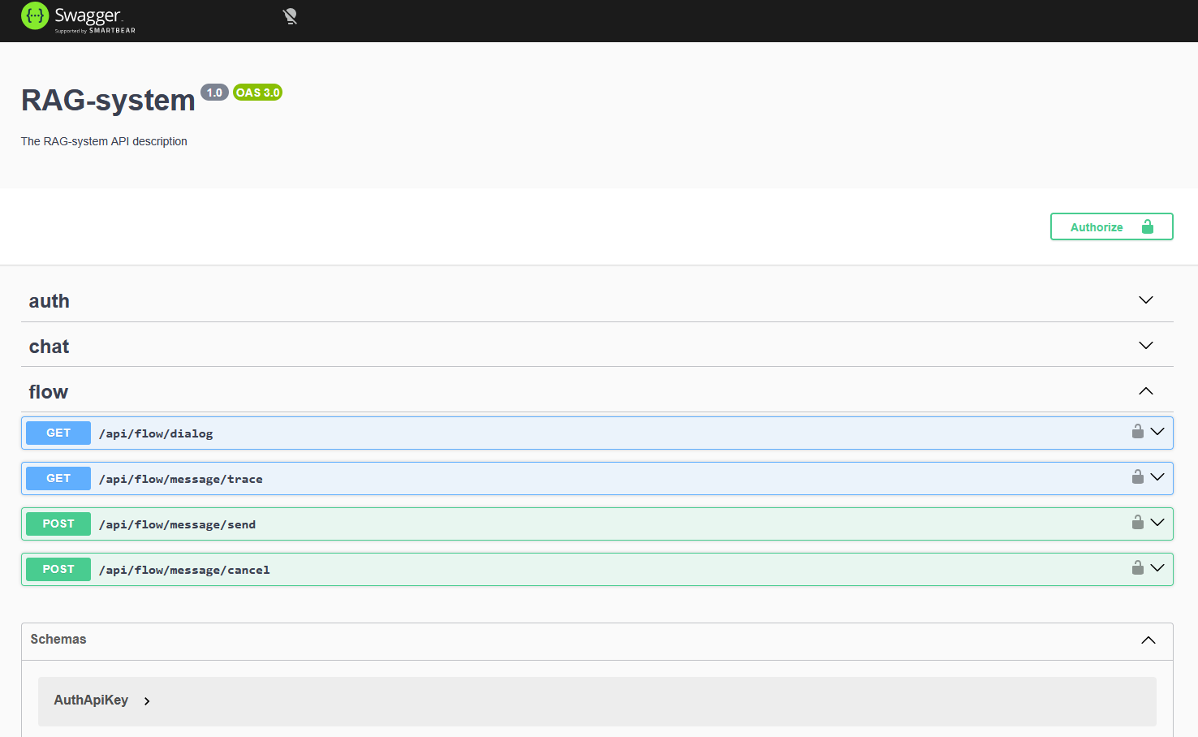The image size is (1198, 737).
Task: Click the lock icon on /api/flow/message/trace
Action: (x=1137, y=477)
